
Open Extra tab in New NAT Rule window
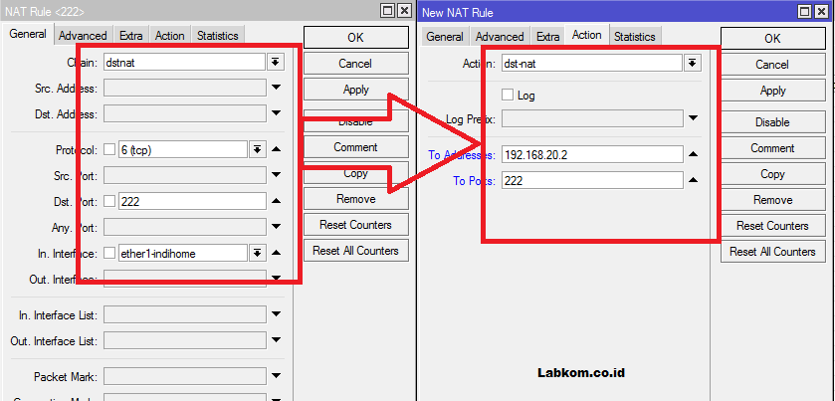[x=548, y=37]
